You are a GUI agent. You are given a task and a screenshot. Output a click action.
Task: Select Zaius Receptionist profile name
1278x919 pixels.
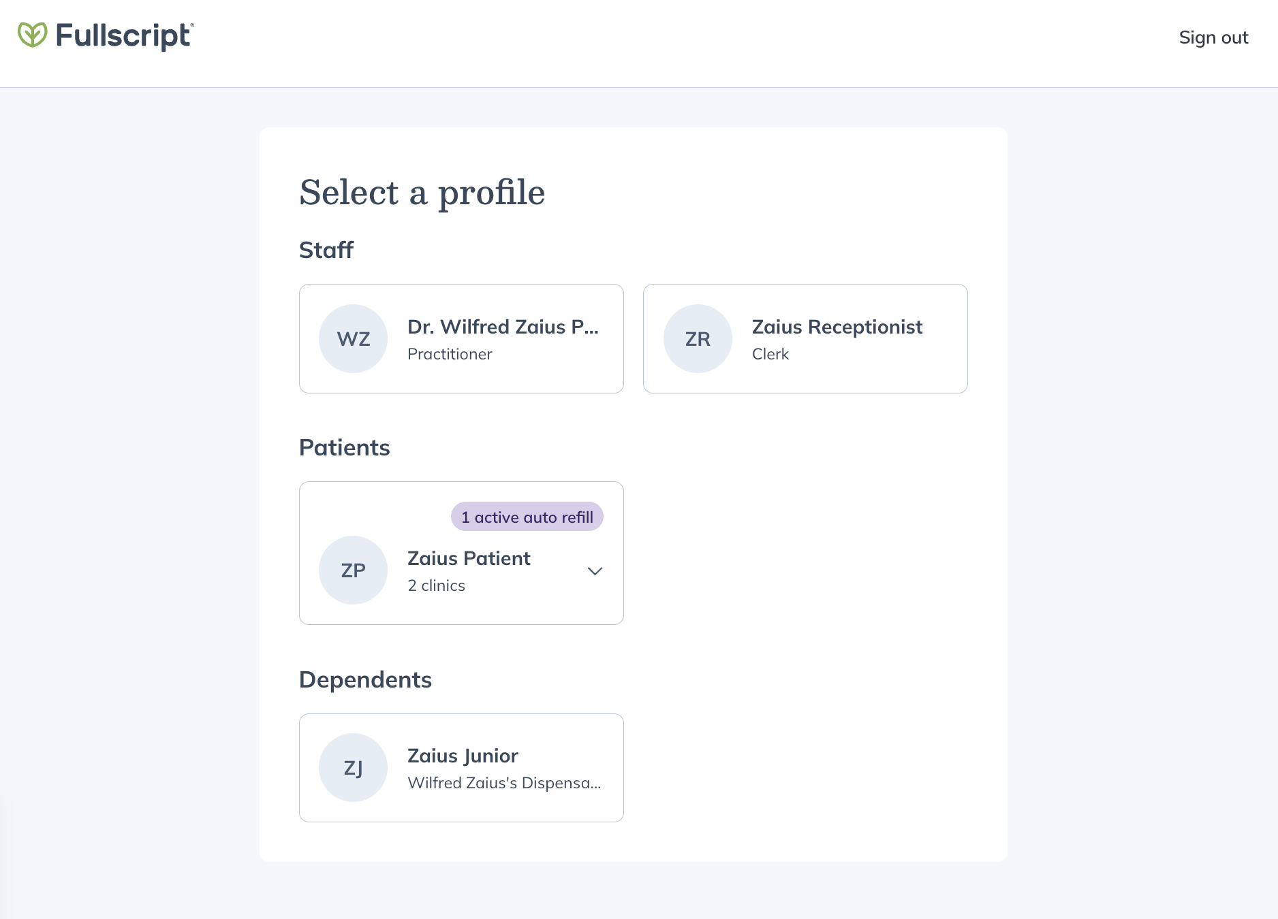click(x=837, y=327)
